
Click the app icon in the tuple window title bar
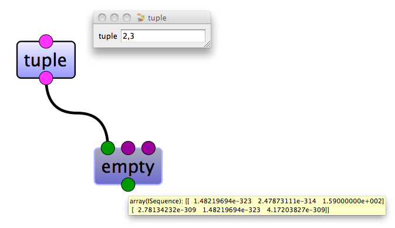pyautogui.click(x=141, y=18)
